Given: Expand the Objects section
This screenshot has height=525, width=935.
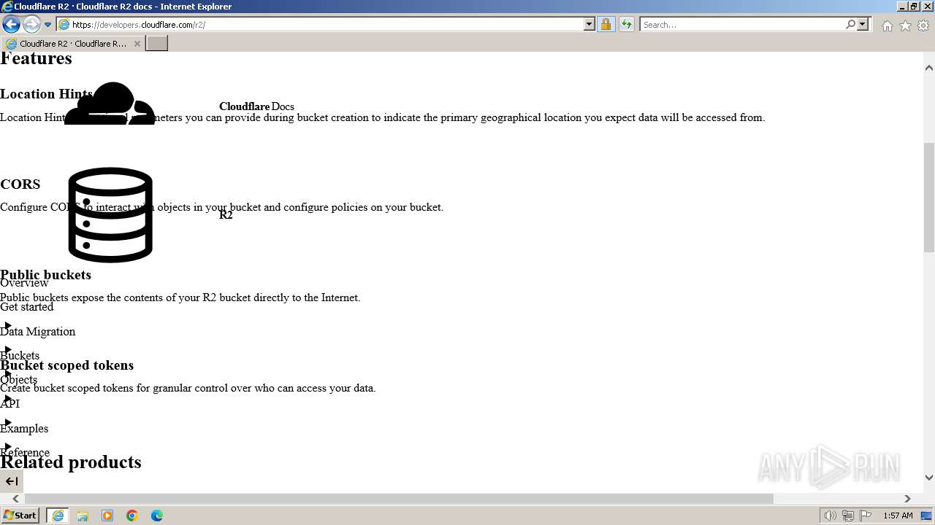Looking at the screenshot, I should tap(8, 373).
